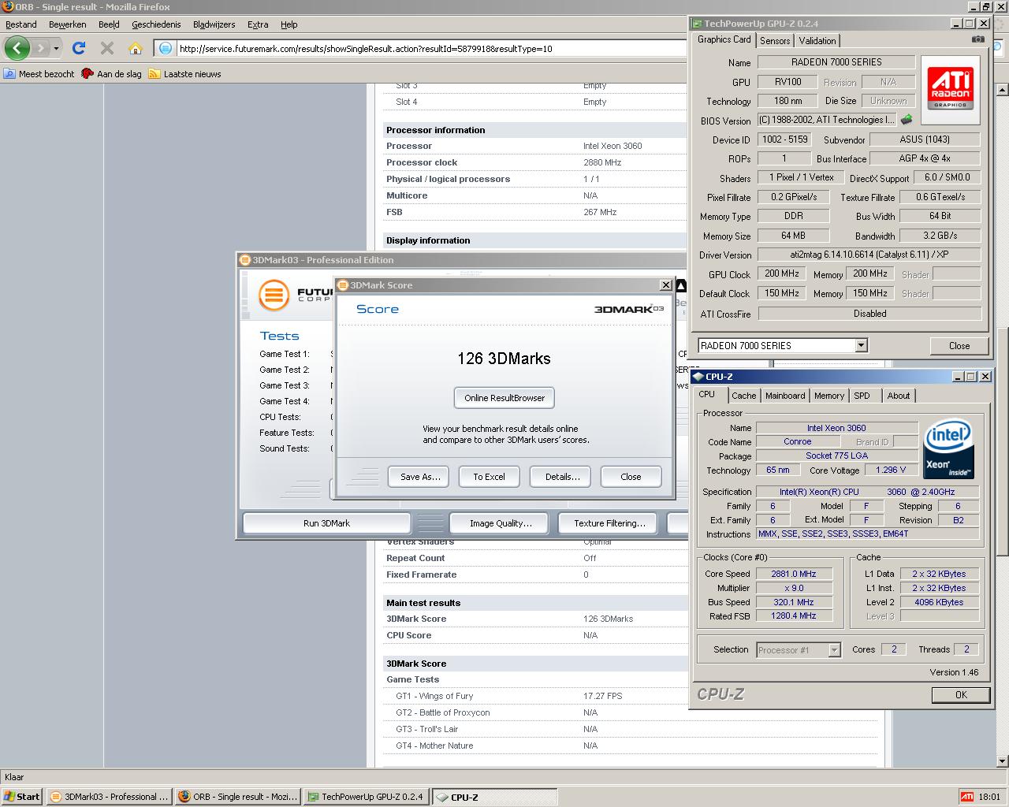The height and width of the screenshot is (807, 1009).
Task: Switch to CPU-Z Cache tab
Action: (743, 396)
